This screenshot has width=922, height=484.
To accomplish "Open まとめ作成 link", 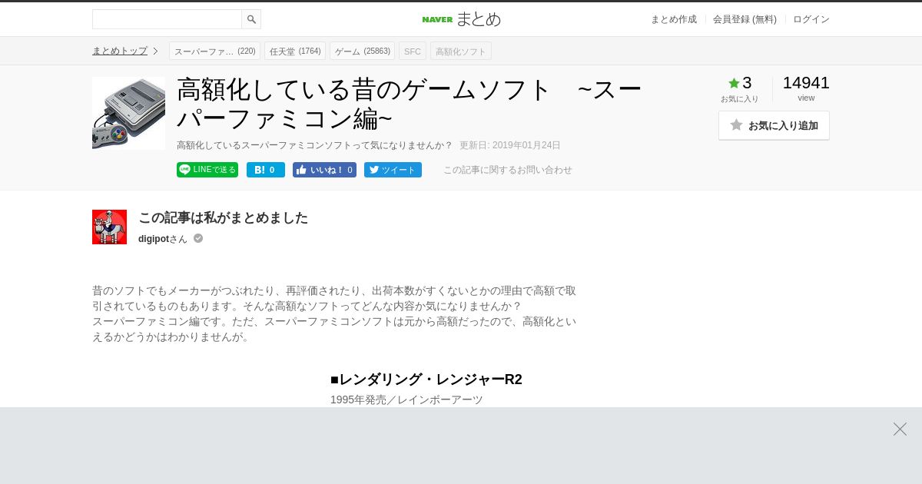I will (x=674, y=19).
